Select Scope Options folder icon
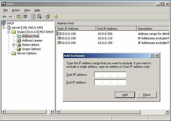 pyautogui.click(x=19, y=49)
